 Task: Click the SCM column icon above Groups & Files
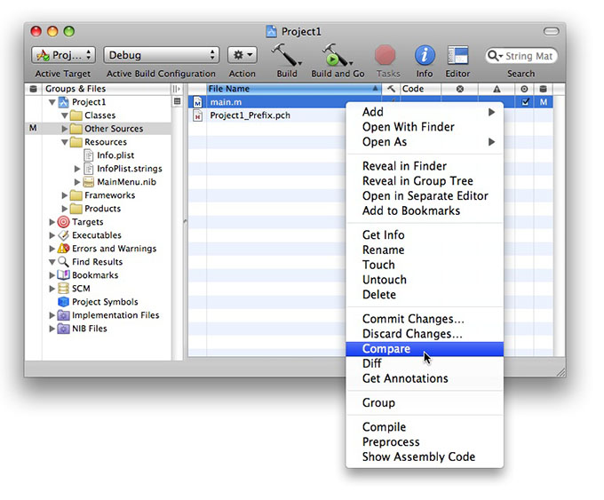click(x=34, y=89)
